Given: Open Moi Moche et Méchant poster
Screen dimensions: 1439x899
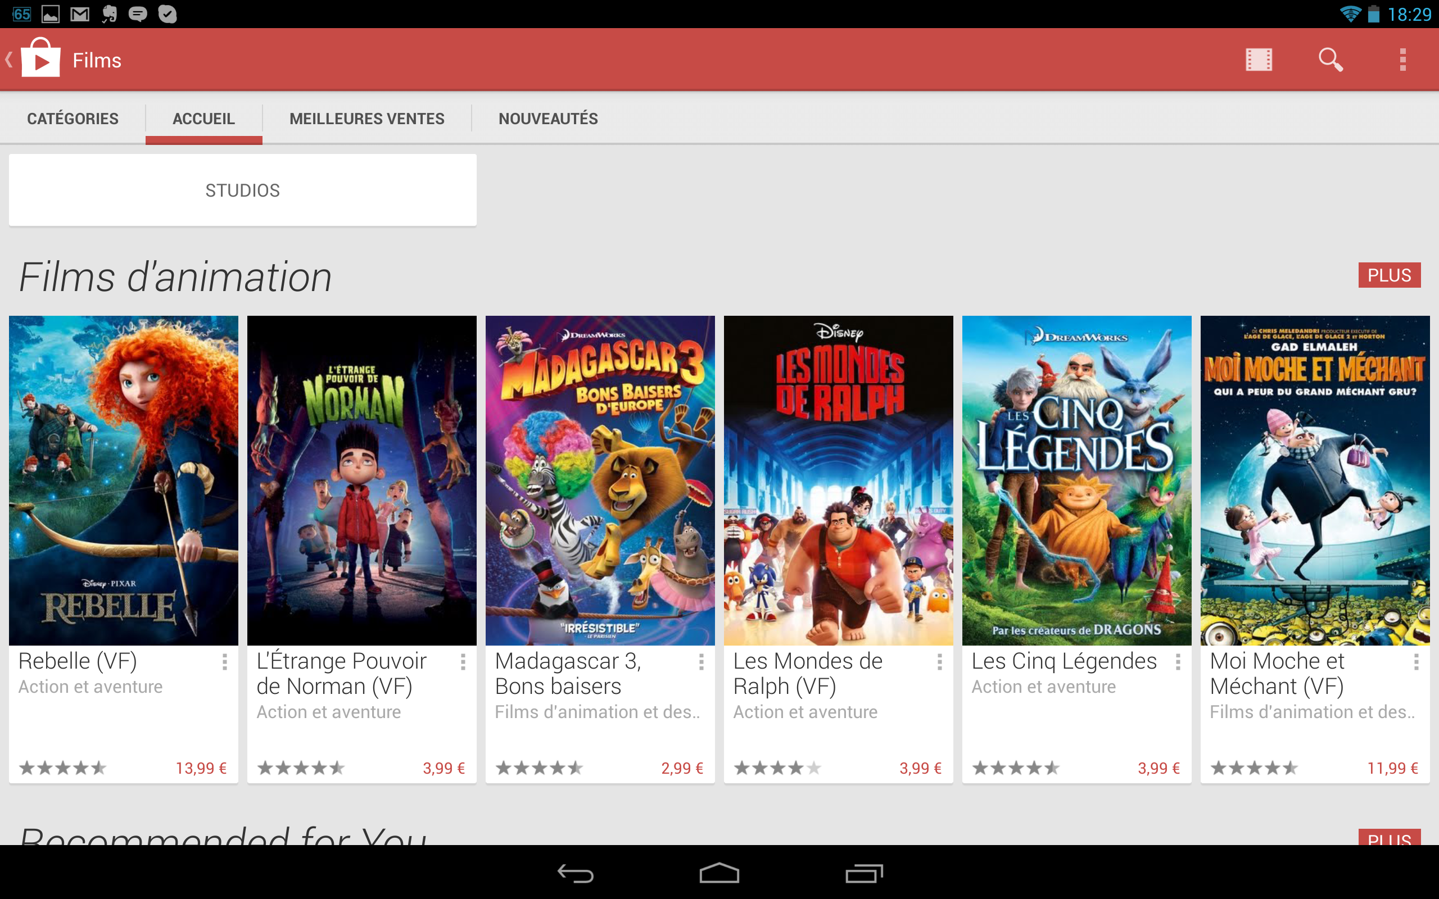Looking at the screenshot, I should (1315, 480).
